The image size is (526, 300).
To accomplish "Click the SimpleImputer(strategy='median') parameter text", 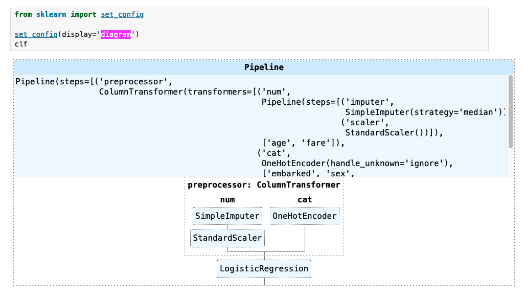I will tap(424, 112).
